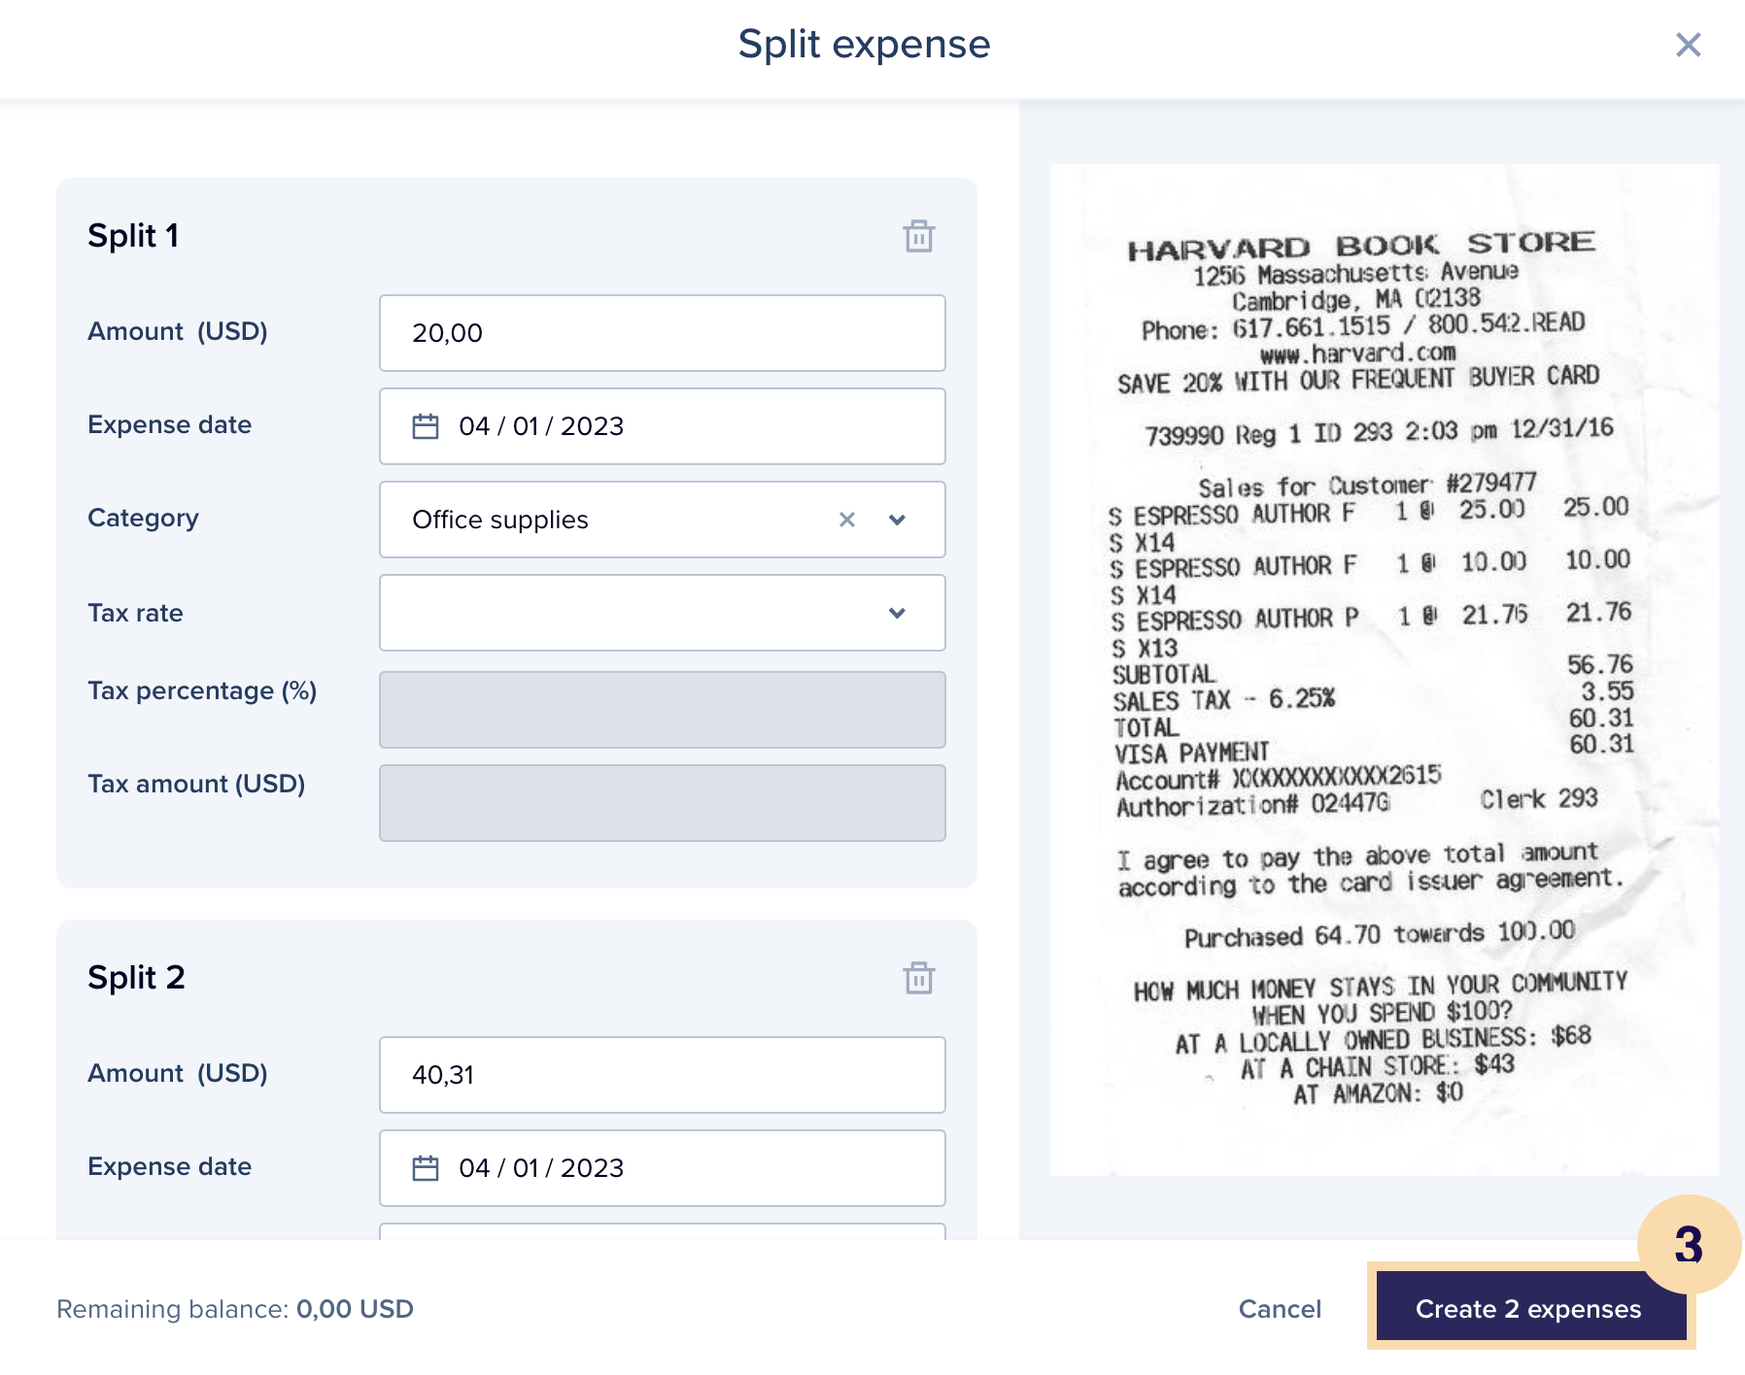Delete Split 2 using its trash icon
Viewport: 1745px width, 1375px height.
pyautogui.click(x=918, y=978)
